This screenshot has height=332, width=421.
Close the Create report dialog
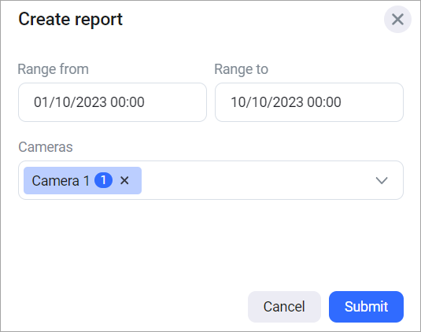click(x=397, y=20)
